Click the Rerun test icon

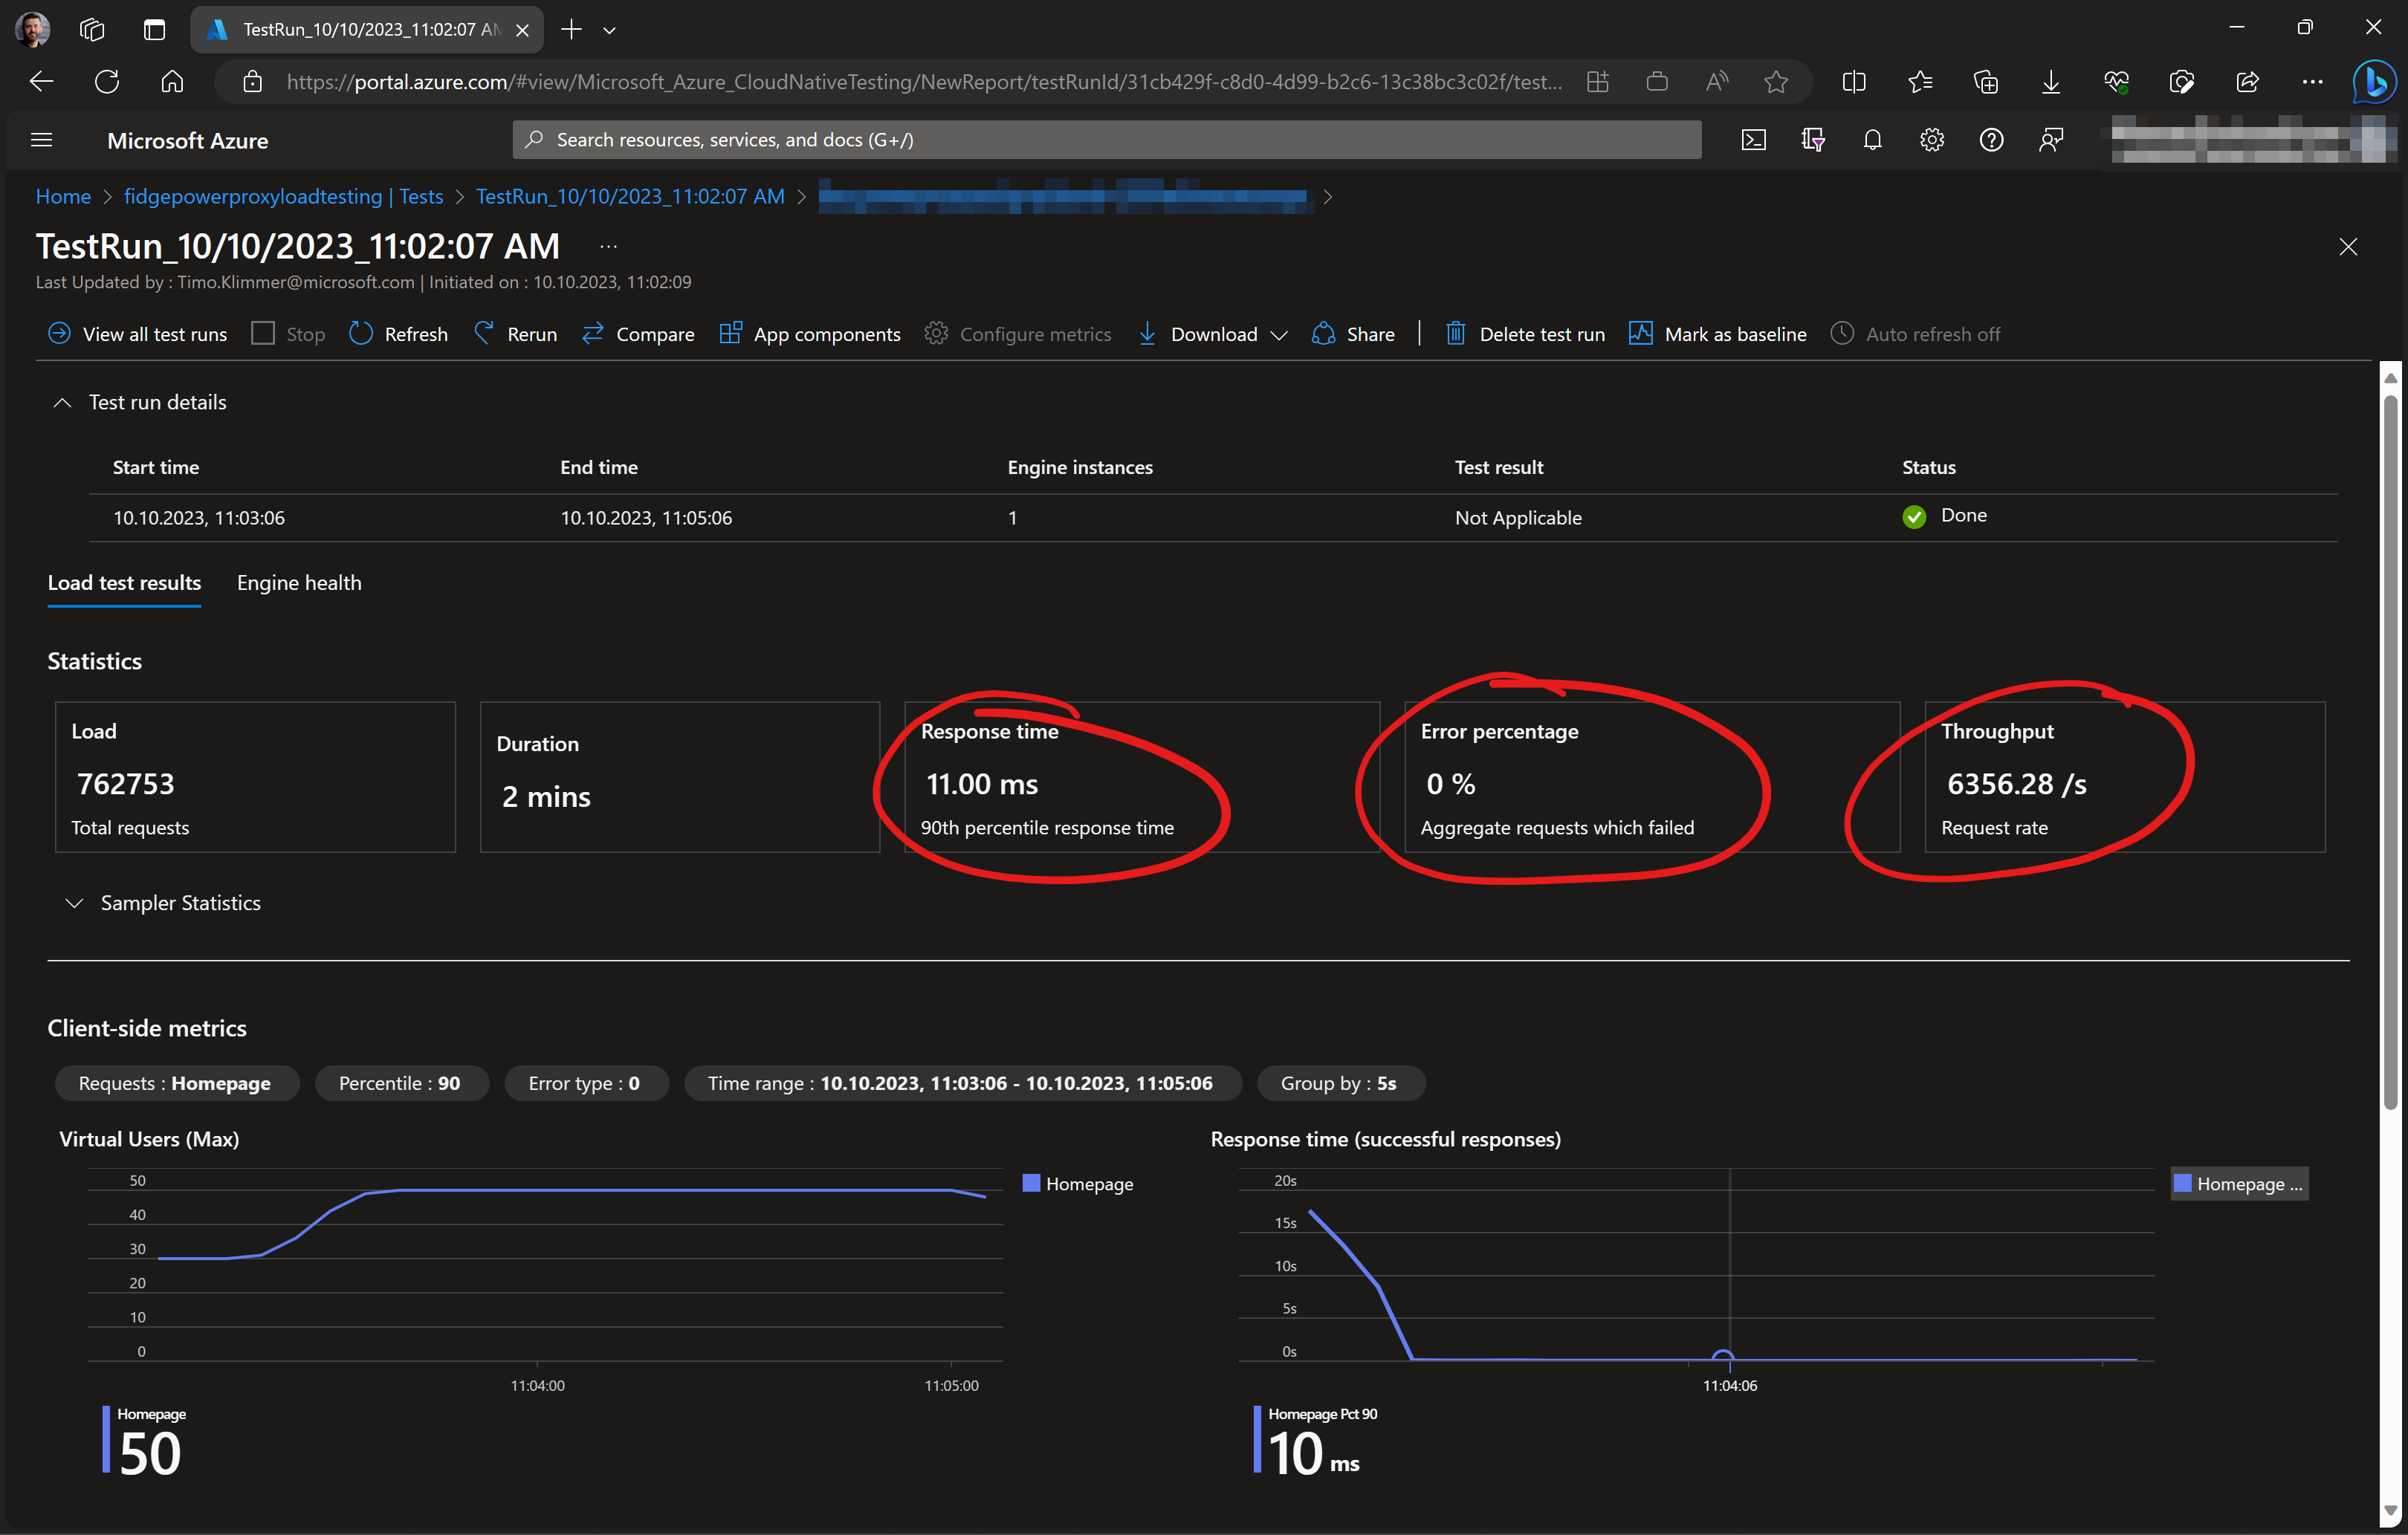[484, 333]
